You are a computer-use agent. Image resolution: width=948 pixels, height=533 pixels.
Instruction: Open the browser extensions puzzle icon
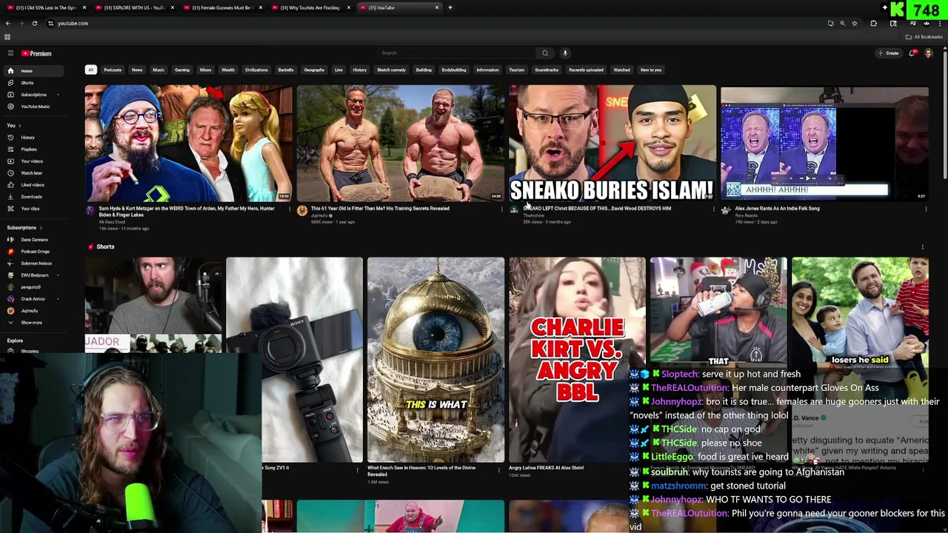(874, 24)
